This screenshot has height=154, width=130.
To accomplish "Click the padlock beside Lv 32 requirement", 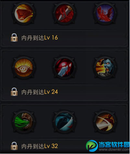I will [14, 146].
